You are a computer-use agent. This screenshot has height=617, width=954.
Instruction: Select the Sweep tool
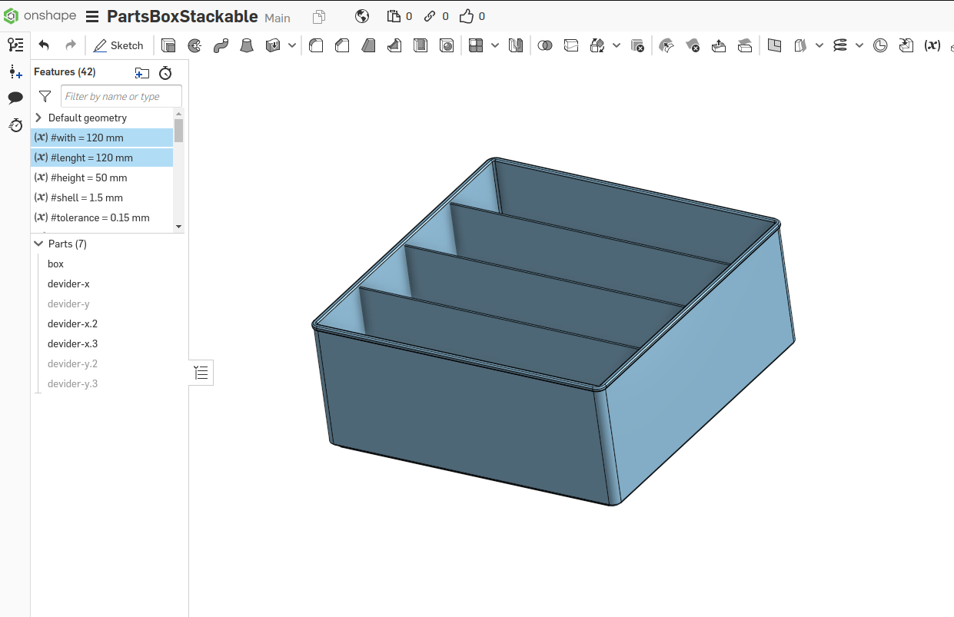pyautogui.click(x=221, y=45)
